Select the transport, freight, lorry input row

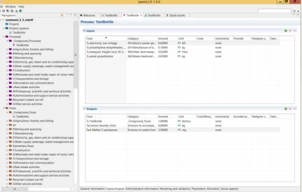point(182,52)
